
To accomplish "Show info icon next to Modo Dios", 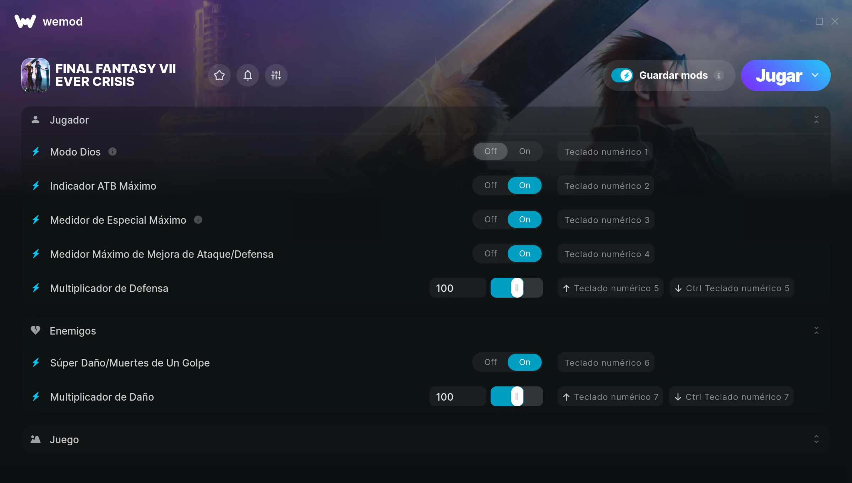I will 113,152.
